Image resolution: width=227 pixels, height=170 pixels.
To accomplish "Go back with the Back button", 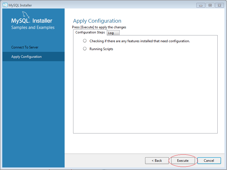I will tap(157, 161).
